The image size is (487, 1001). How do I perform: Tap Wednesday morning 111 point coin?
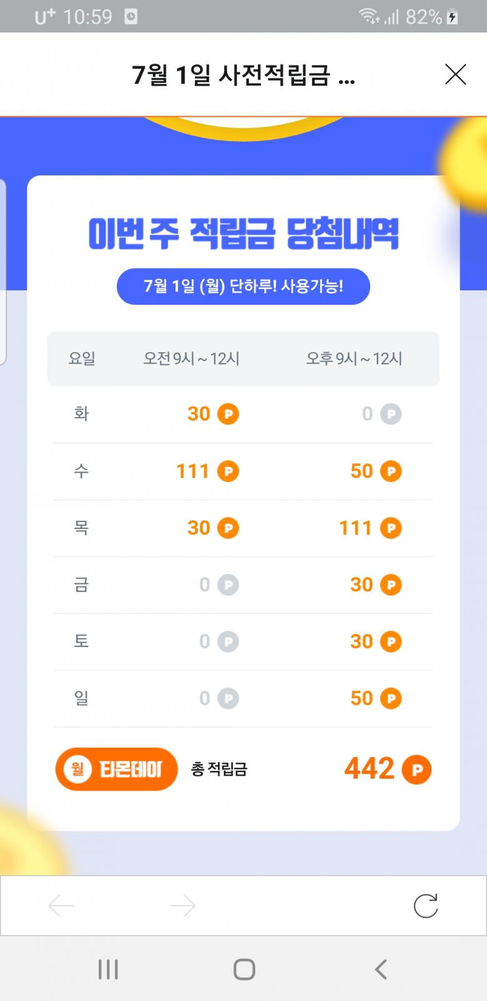(228, 471)
